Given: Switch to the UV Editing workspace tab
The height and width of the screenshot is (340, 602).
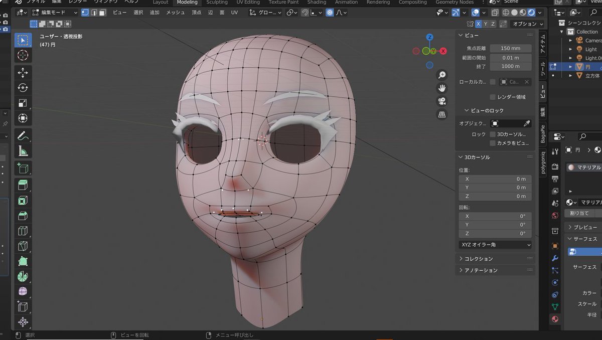Looking at the screenshot, I should click(x=248, y=3).
